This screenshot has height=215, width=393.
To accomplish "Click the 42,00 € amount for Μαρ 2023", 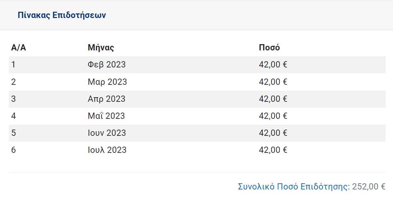I will 273,82.
